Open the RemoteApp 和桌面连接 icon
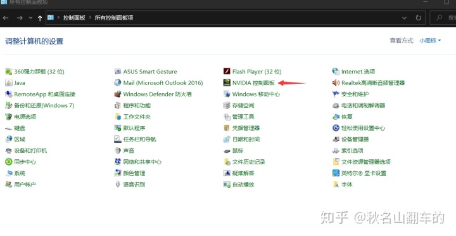 coord(9,94)
